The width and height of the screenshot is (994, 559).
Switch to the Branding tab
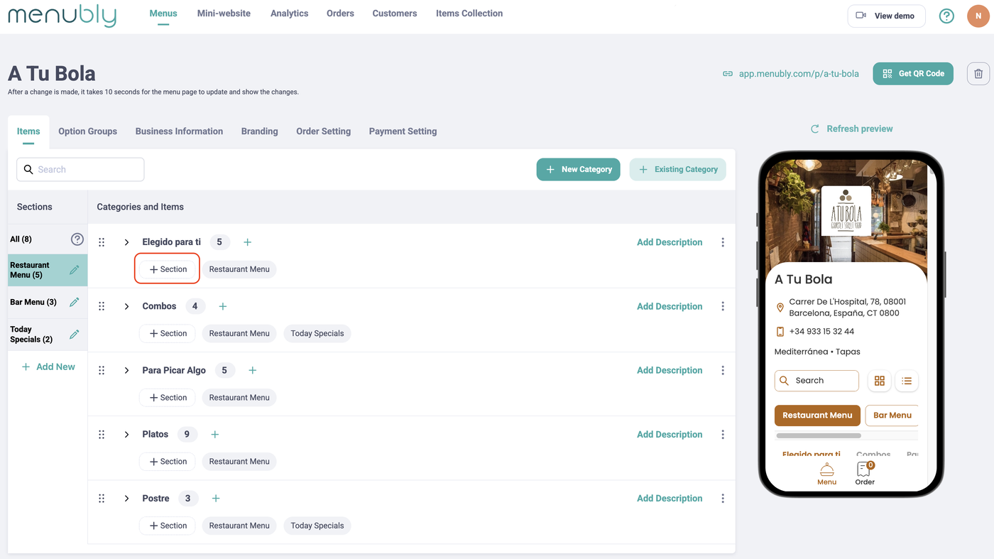[259, 131]
